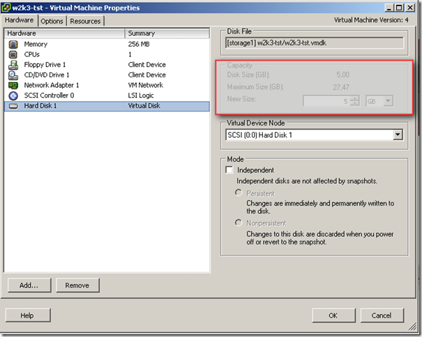Choose the Nonpersistent radio option
This screenshot has width=422, height=337.
pyautogui.click(x=239, y=223)
